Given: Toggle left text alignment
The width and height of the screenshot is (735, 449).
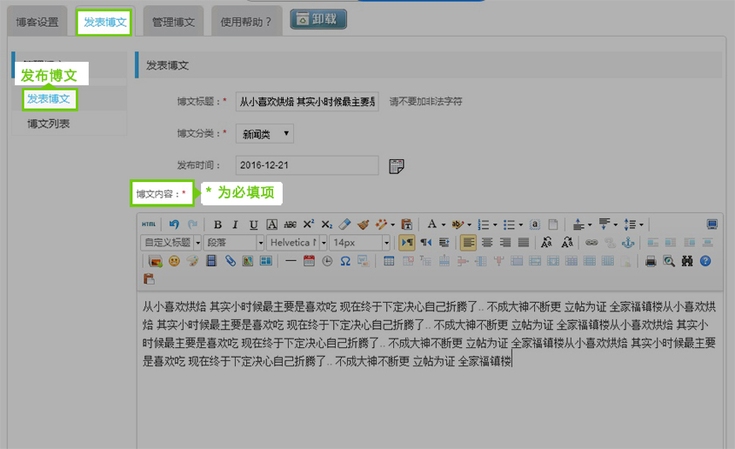Looking at the screenshot, I should point(468,243).
